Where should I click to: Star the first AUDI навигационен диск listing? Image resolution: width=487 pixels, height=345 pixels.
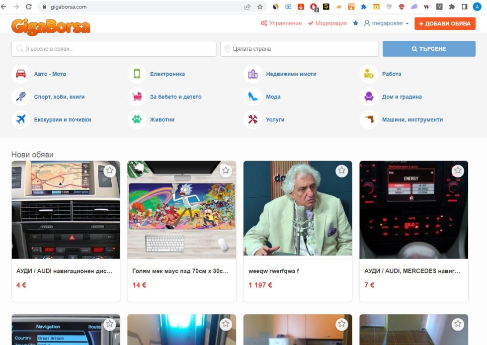[x=110, y=171]
